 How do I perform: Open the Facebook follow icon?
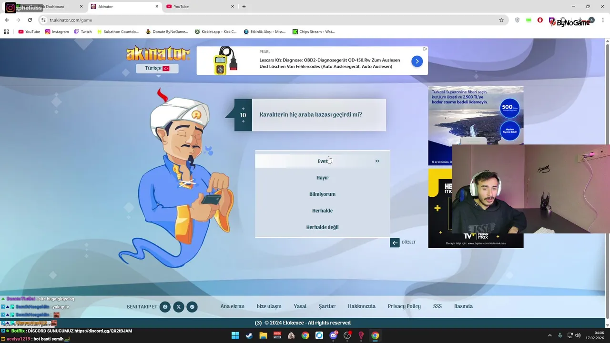point(165,307)
